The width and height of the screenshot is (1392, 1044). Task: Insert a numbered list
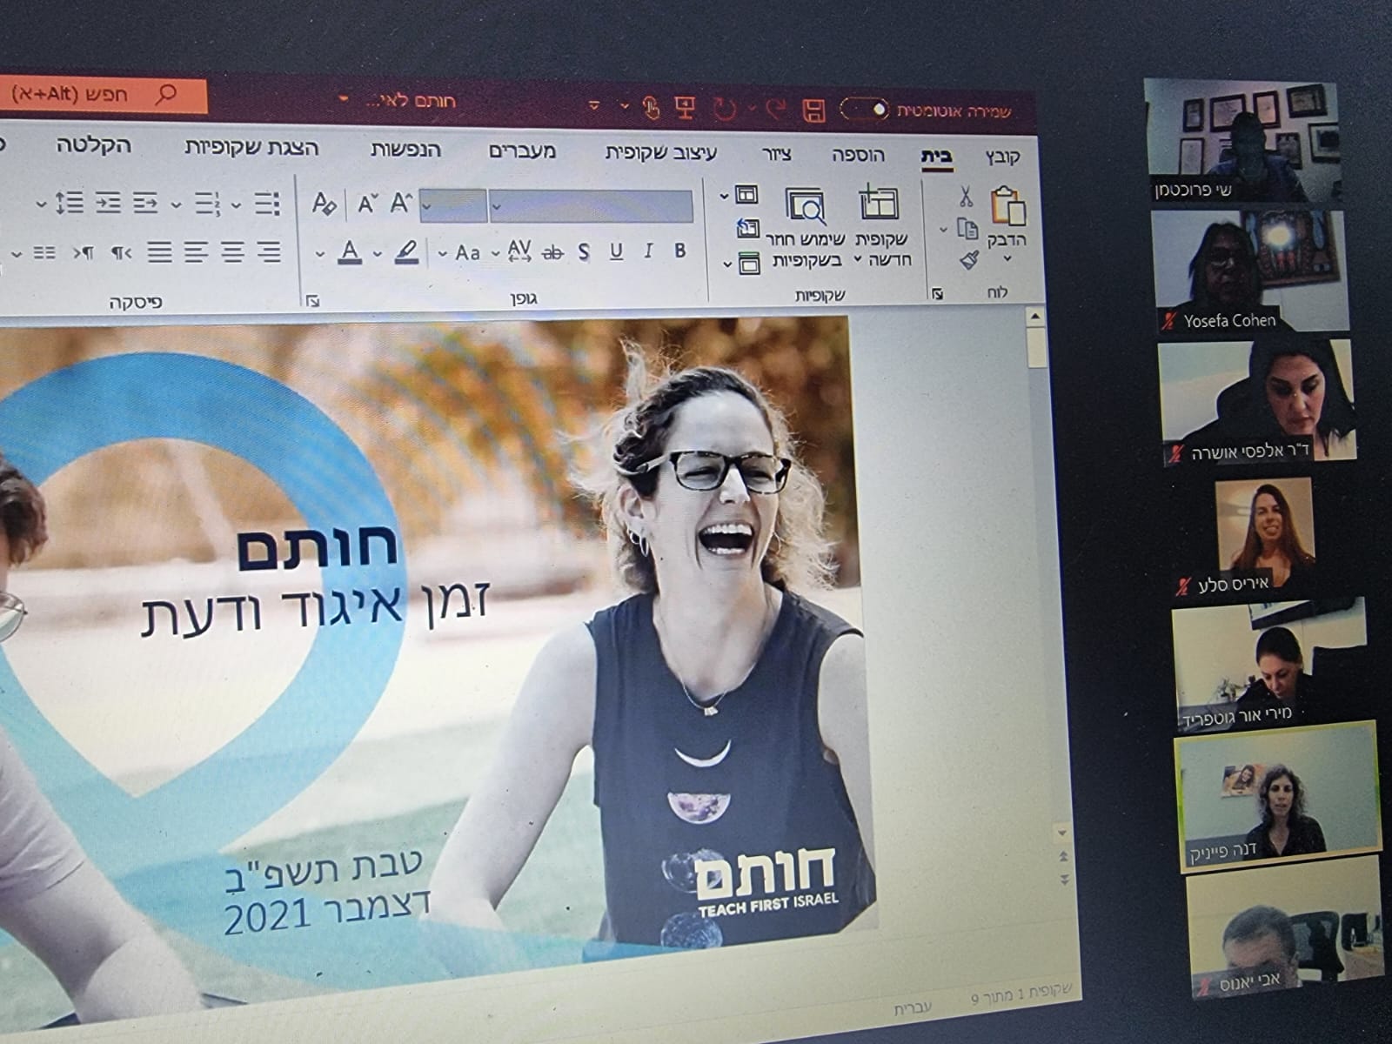(206, 205)
